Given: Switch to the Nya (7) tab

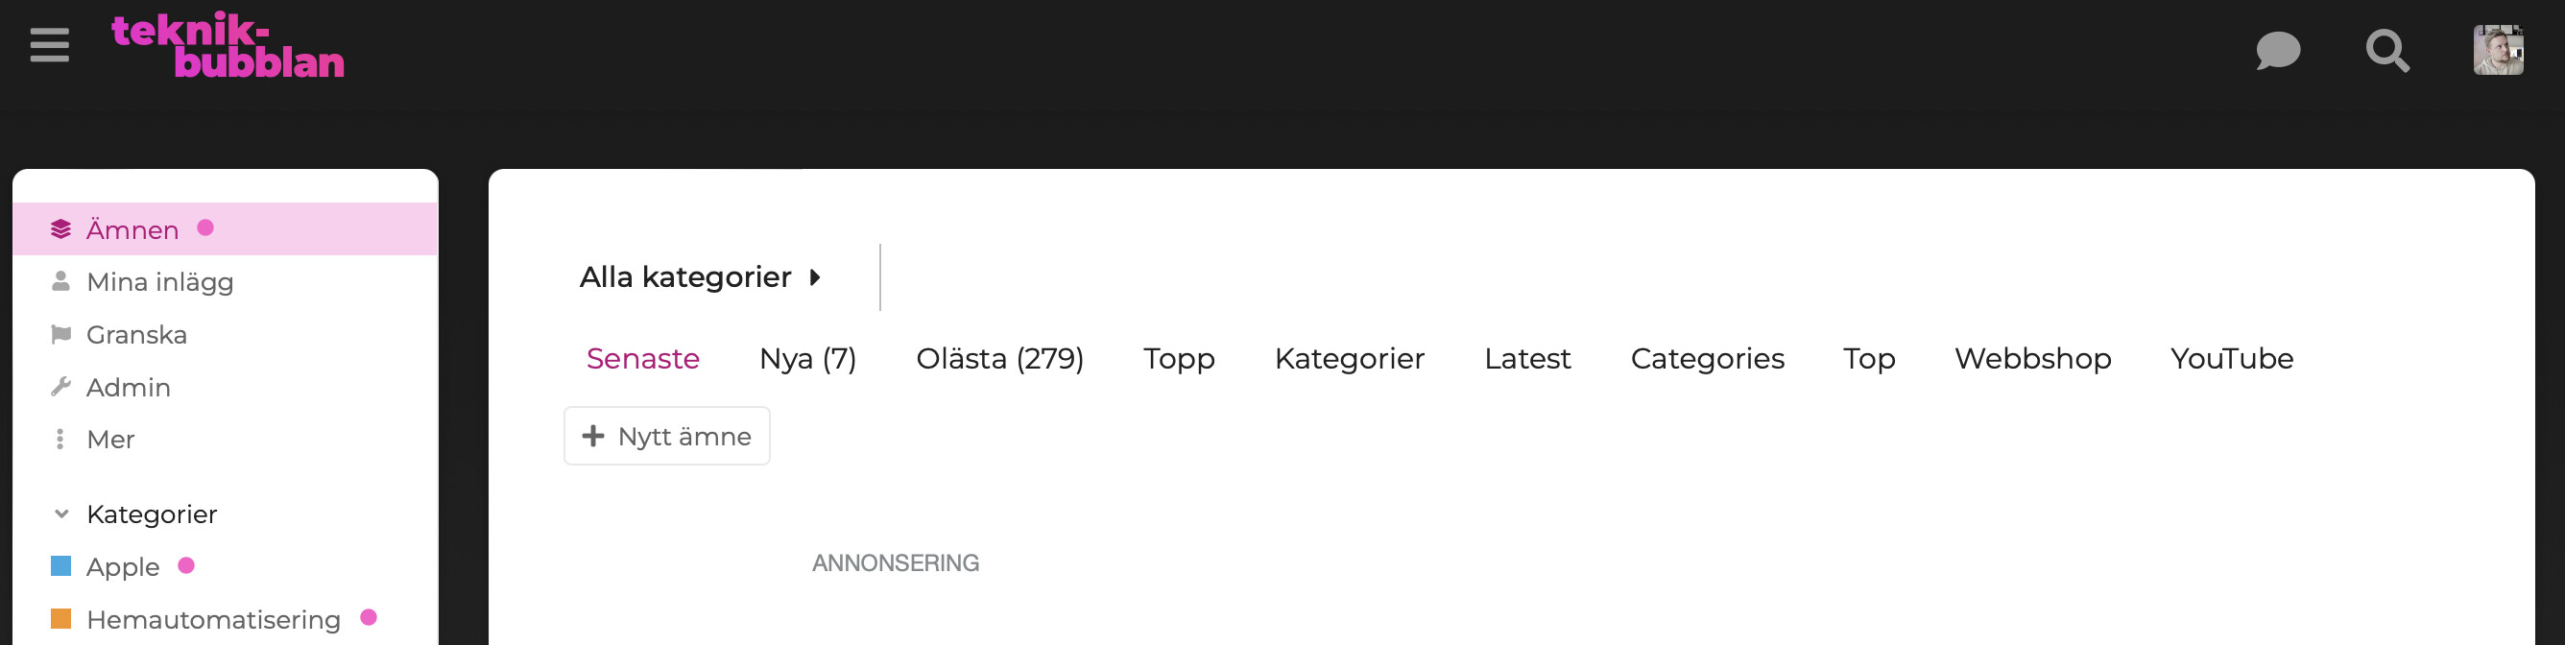Looking at the screenshot, I should pyautogui.click(x=807, y=358).
